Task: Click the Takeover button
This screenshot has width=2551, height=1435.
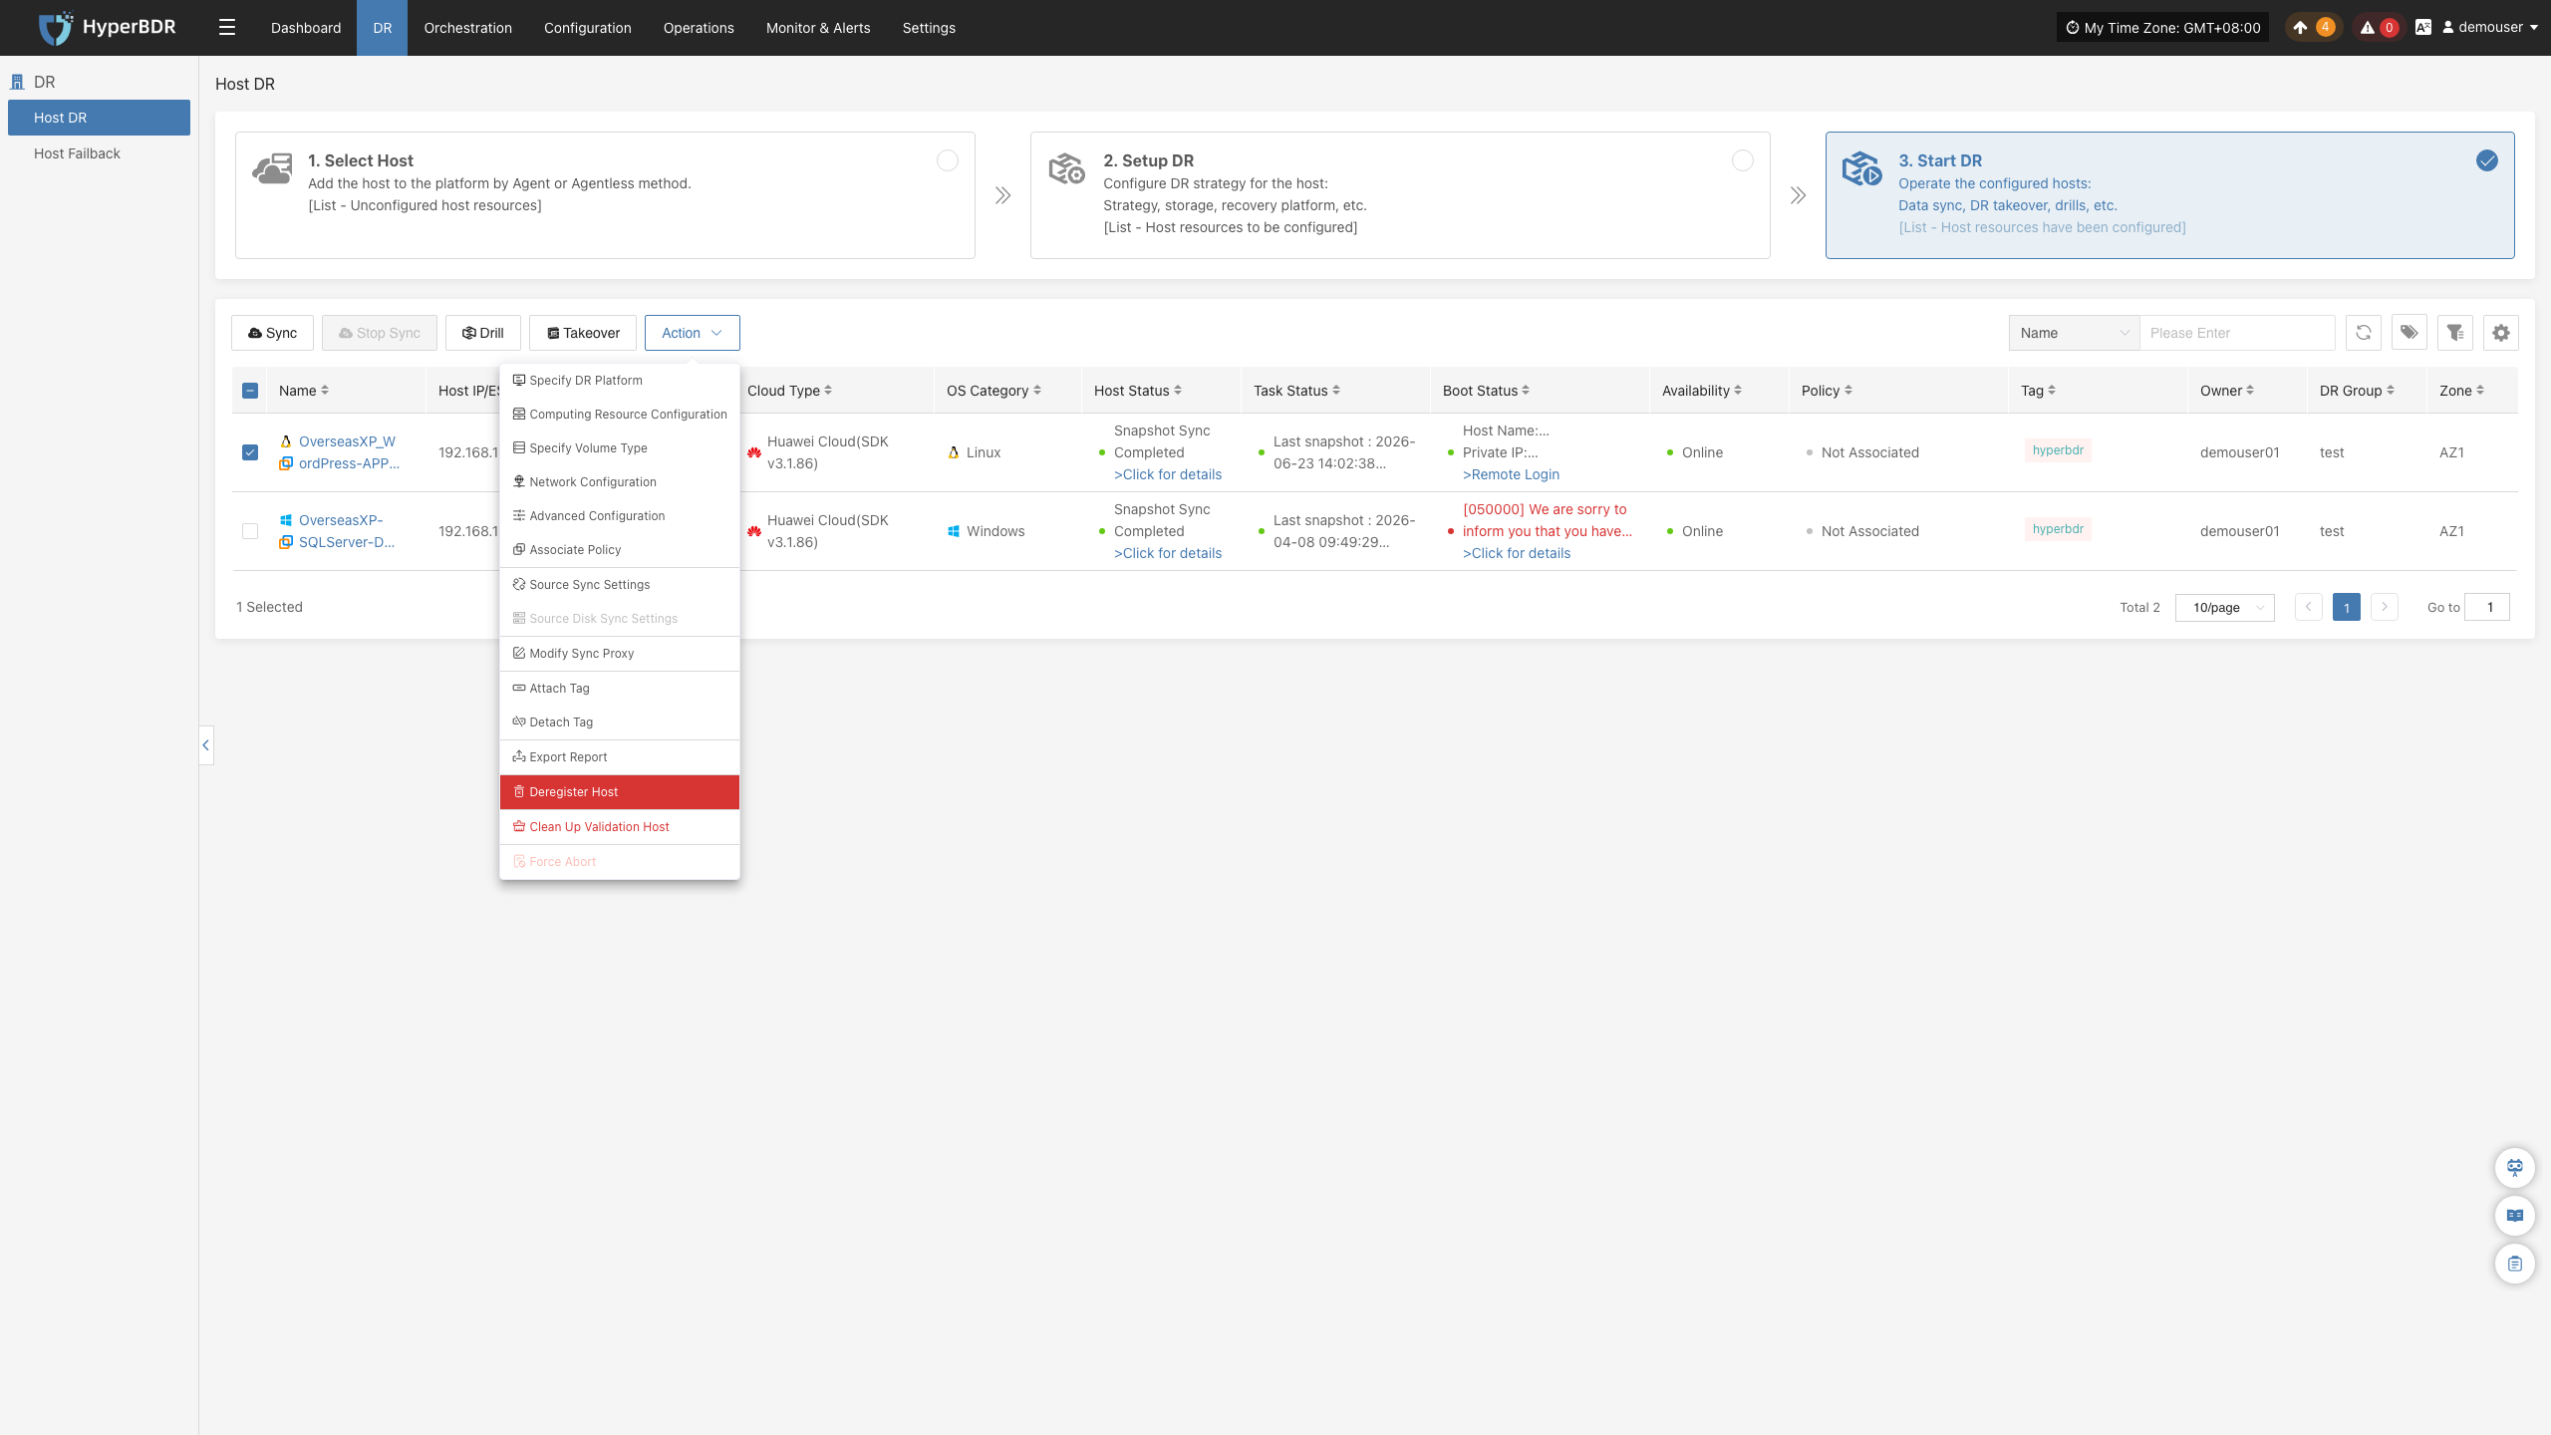Action: (x=583, y=333)
